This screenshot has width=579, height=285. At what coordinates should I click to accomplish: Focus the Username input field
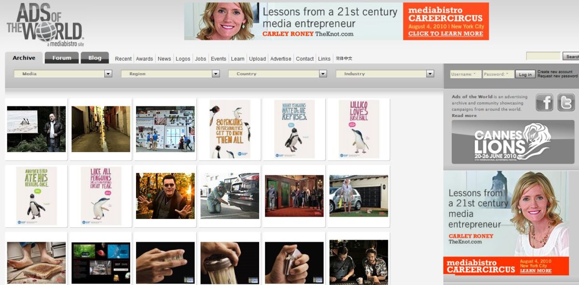(x=466, y=74)
